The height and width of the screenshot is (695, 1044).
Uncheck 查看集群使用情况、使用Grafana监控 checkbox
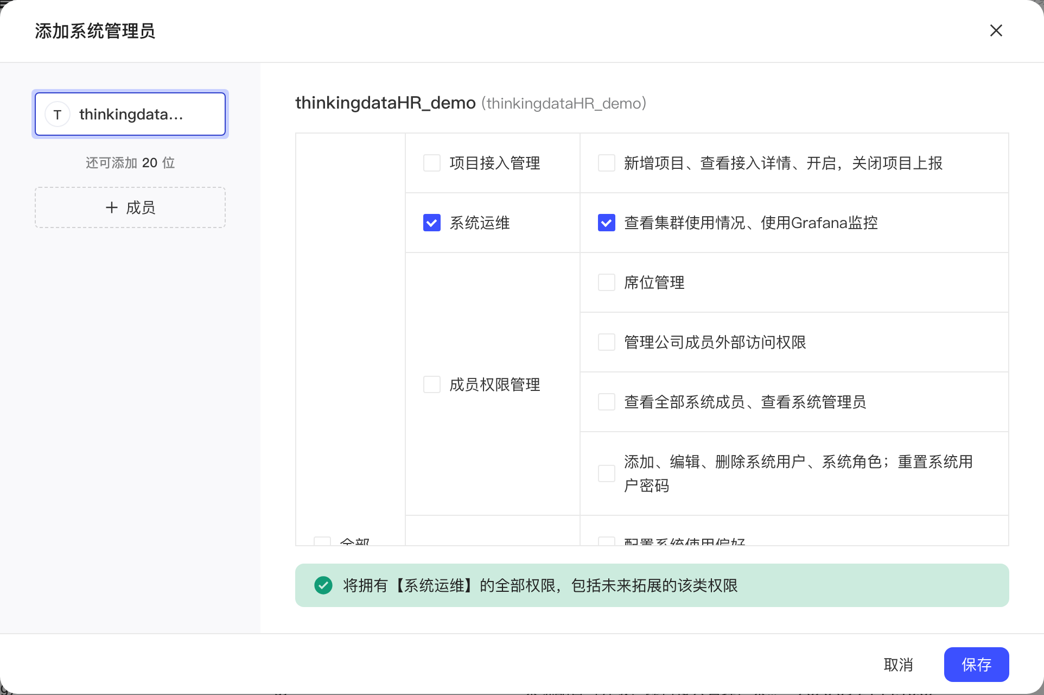pos(607,223)
